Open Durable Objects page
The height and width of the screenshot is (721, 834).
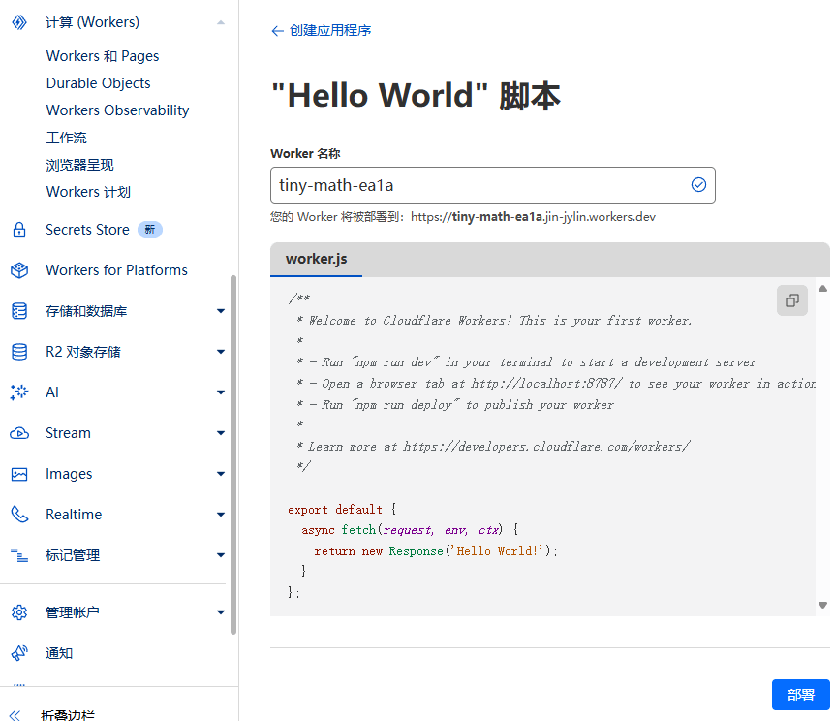pyautogui.click(x=99, y=83)
